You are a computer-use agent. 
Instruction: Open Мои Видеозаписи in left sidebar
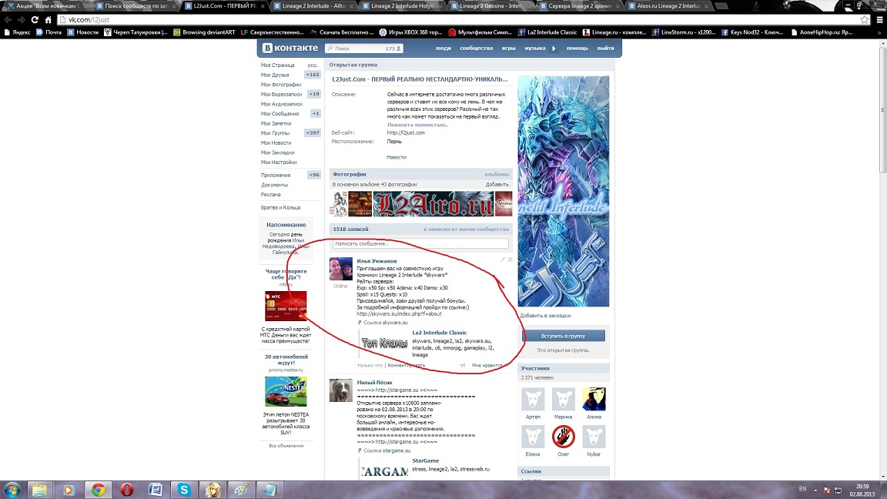(281, 95)
